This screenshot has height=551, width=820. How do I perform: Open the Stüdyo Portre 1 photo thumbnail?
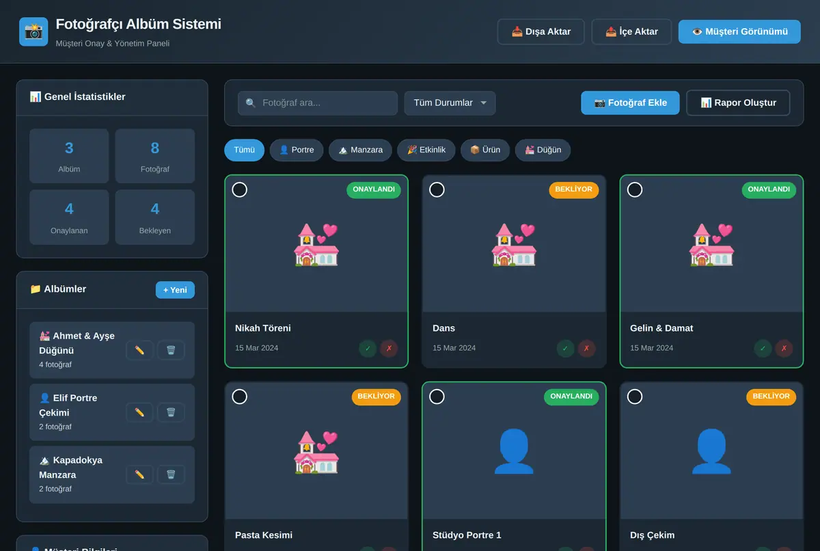click(x=514, y=451)
